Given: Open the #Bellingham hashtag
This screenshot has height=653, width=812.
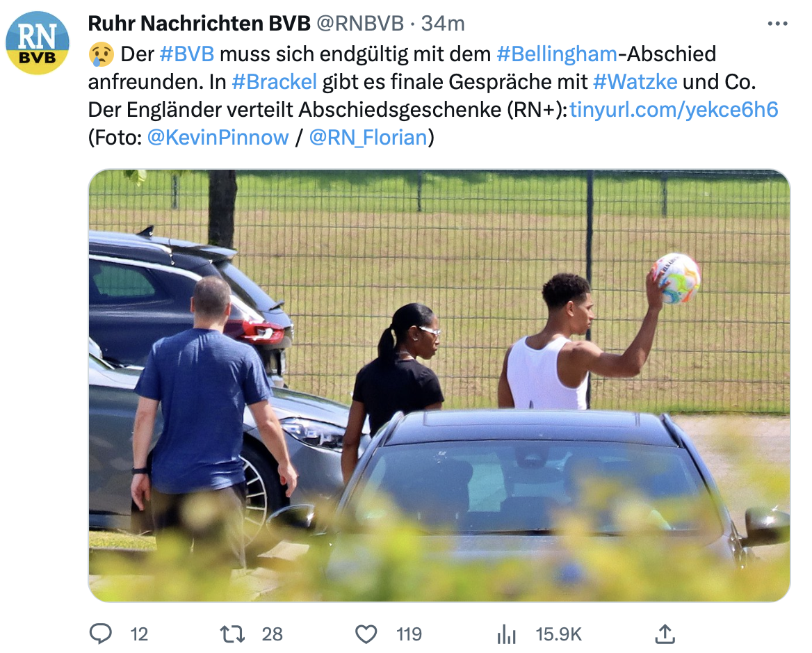Looking at the screenshot, I should tap(557, 54).
